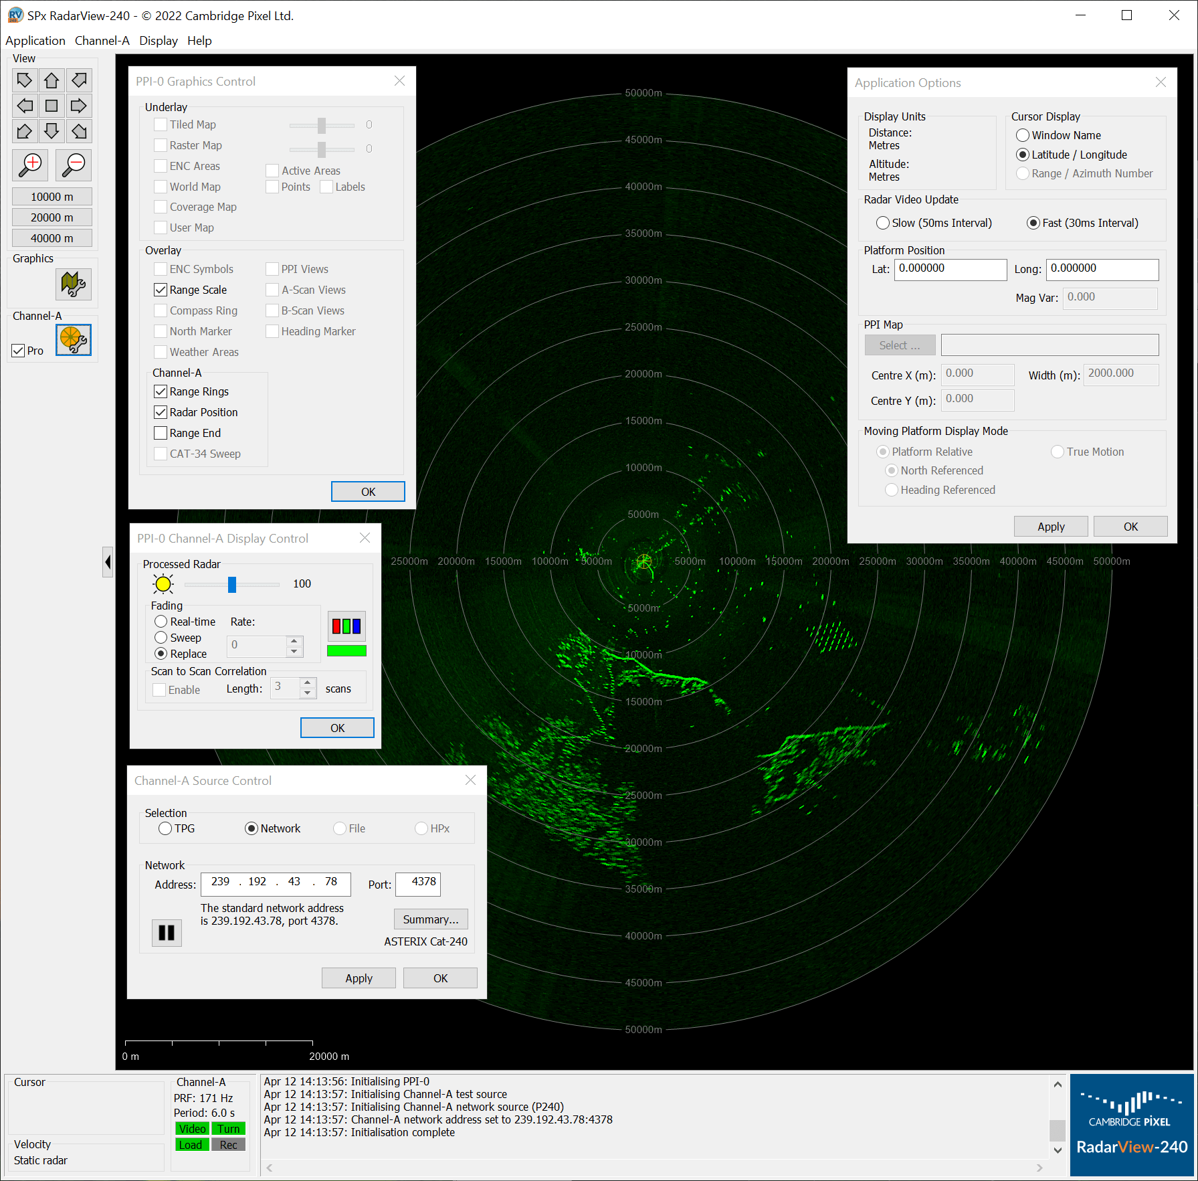1198x1181 pixels.
Task: Click the Summary button in Source Control
Action: click(x=430, y=919)
